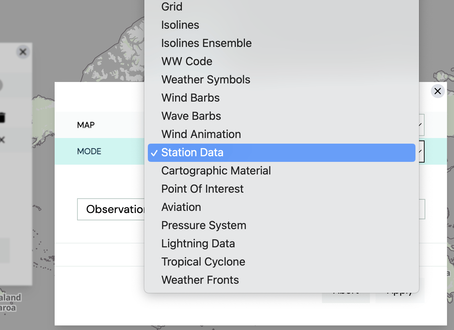Pick the Pressure System option

pos(204,225)
